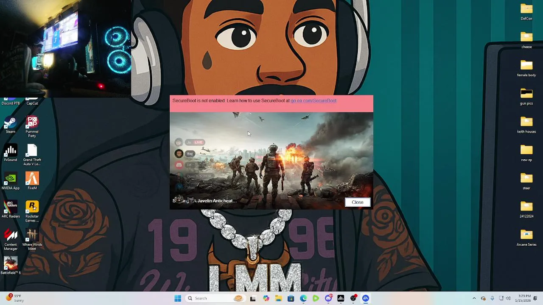The width and height of the screenshot is (543, 305).
Task: Open the gun pics folder
Action: point(526,97)
